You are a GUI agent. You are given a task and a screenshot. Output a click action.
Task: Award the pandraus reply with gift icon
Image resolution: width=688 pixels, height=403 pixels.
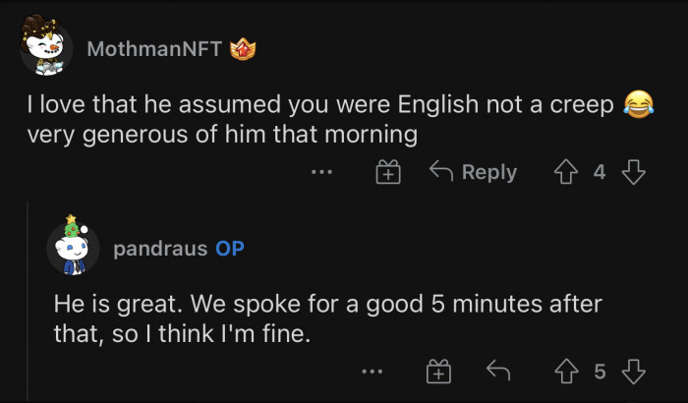point(438,372)
